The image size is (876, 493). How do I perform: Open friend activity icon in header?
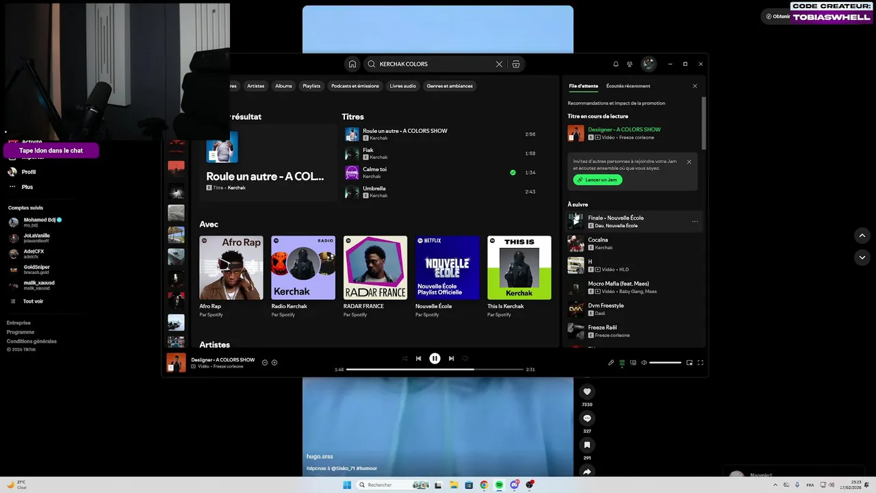630,64
